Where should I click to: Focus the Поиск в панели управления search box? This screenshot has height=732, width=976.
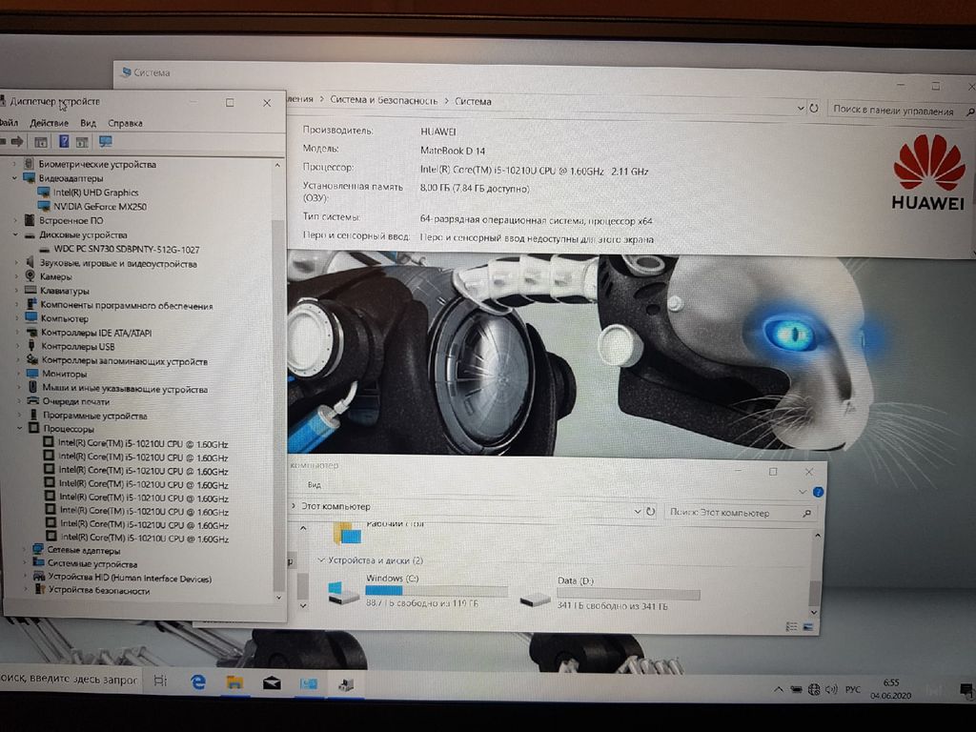click(900, 111)
